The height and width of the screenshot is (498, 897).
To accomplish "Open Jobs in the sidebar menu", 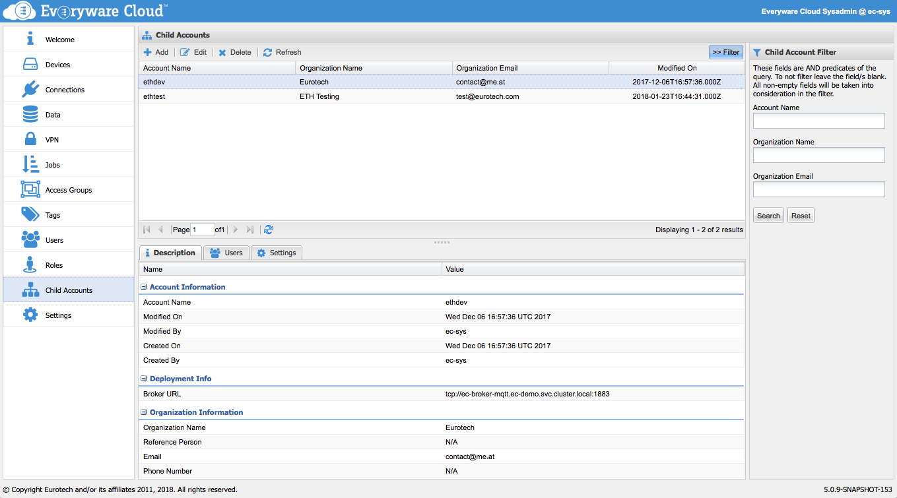I will 69,165.
